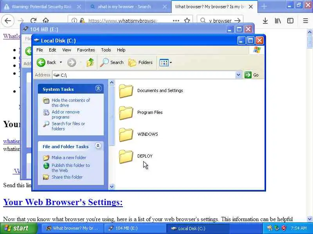Select the WINDOWS folder icon
313x234 pixels.
[126, 135]
